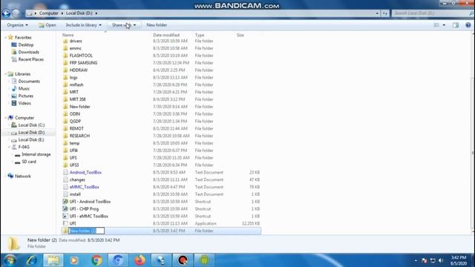Show hidden tray icons arrow
The image size is (475, 267).
(x=416, y=260)
